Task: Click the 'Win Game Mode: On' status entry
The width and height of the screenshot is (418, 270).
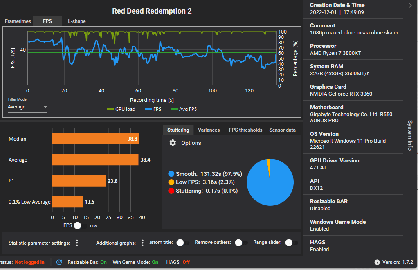Action: pos(135,262)
